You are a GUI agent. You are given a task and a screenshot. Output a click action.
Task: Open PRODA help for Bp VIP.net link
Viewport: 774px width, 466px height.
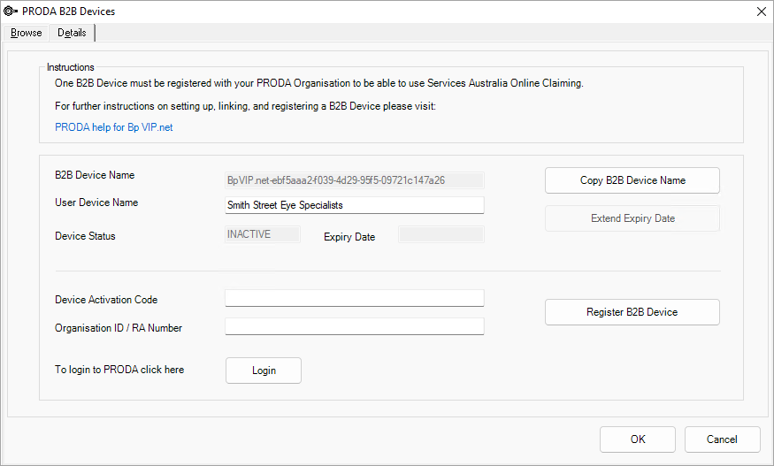coord(113,127)
